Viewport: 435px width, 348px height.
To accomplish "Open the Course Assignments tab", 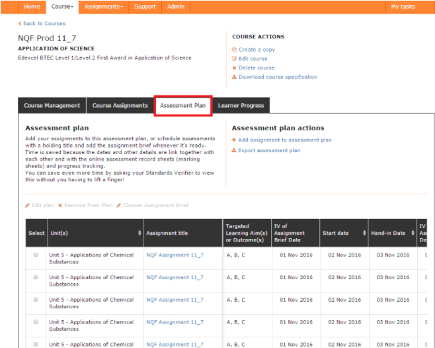I will coord(120,106).
